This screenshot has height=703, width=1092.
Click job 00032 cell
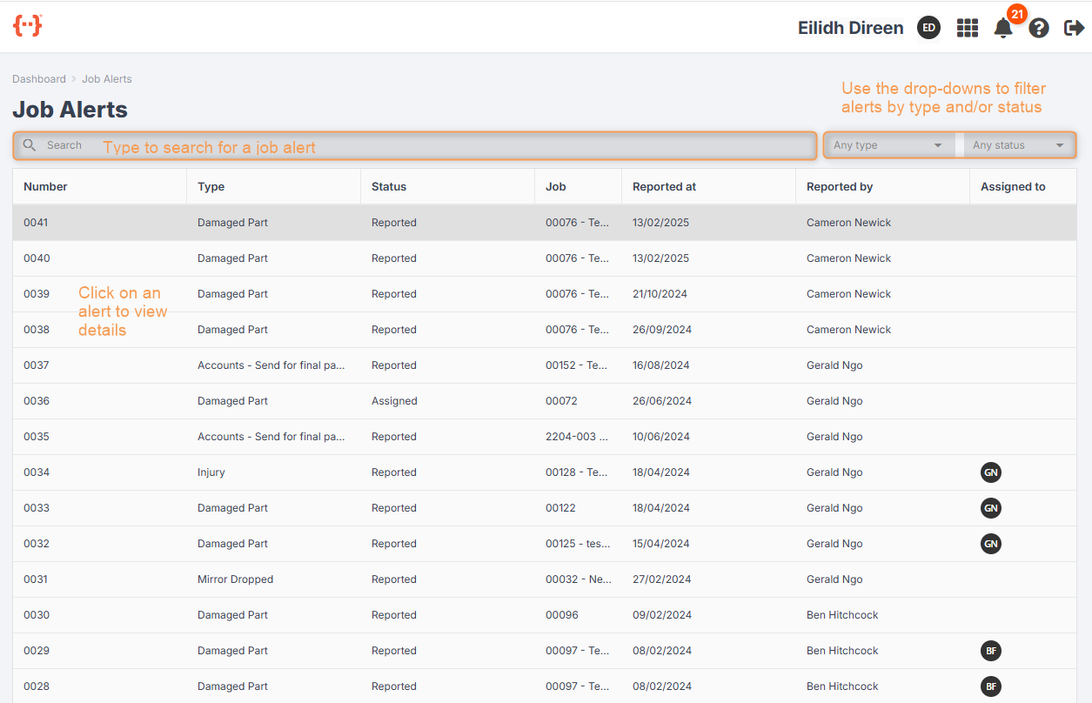pos(579,579)
